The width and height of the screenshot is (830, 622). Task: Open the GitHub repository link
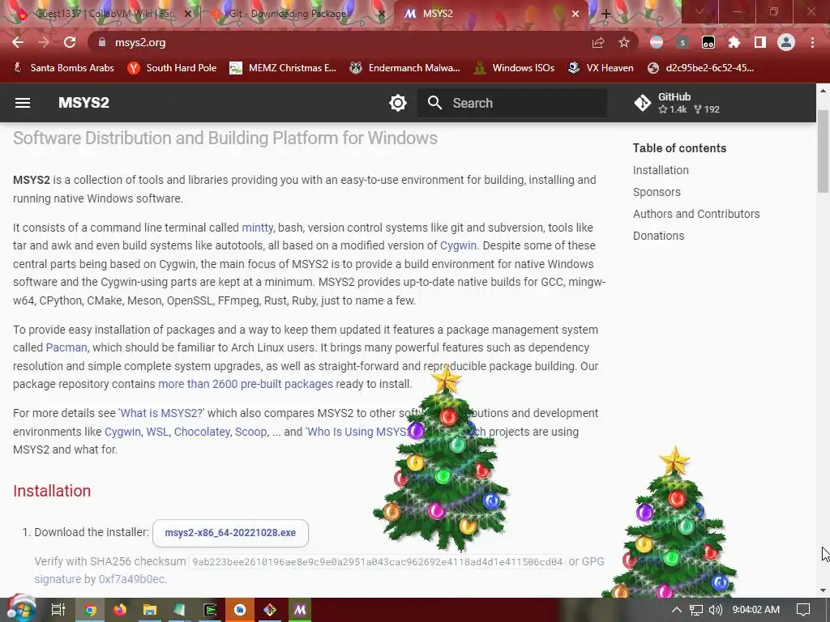(x=677, y=103)
